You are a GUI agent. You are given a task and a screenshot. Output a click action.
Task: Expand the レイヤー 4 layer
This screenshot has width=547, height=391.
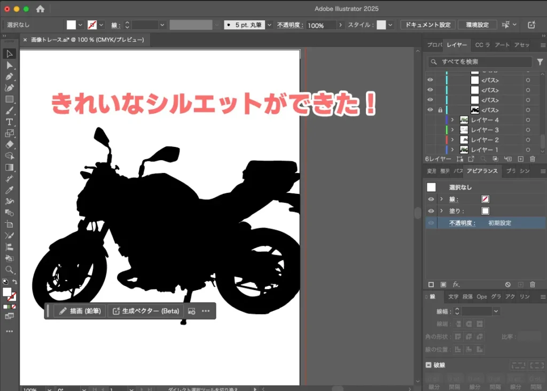(x=452, y=120)
